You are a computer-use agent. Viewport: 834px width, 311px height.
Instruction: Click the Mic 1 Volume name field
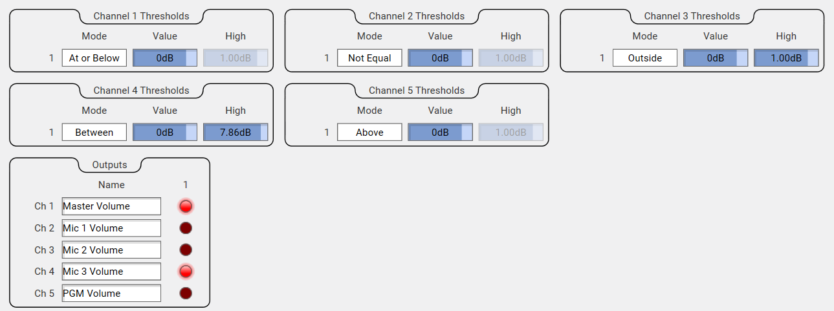(x=111, y=228)
